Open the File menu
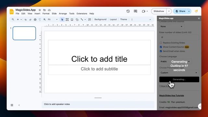 17,14
